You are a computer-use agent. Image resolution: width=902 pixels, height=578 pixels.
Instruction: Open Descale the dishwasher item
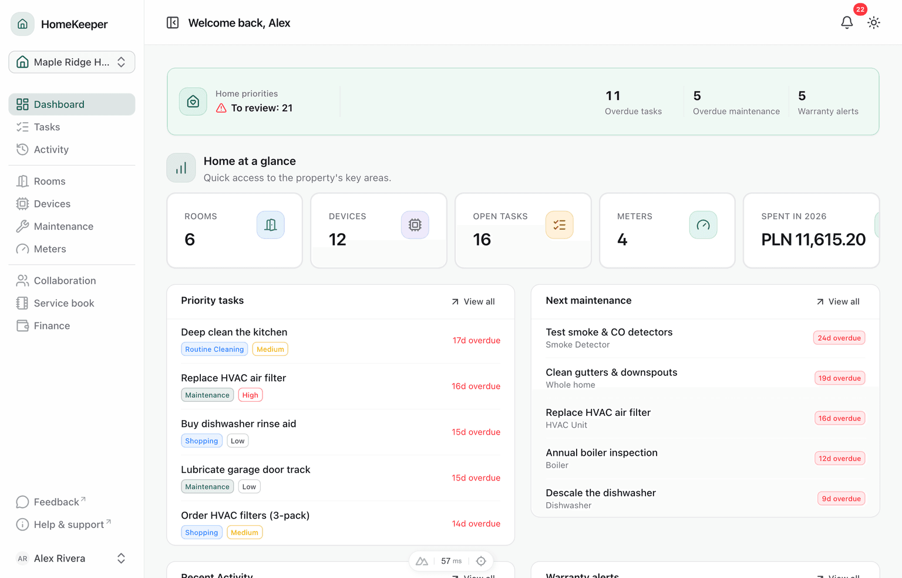(705, 499)
